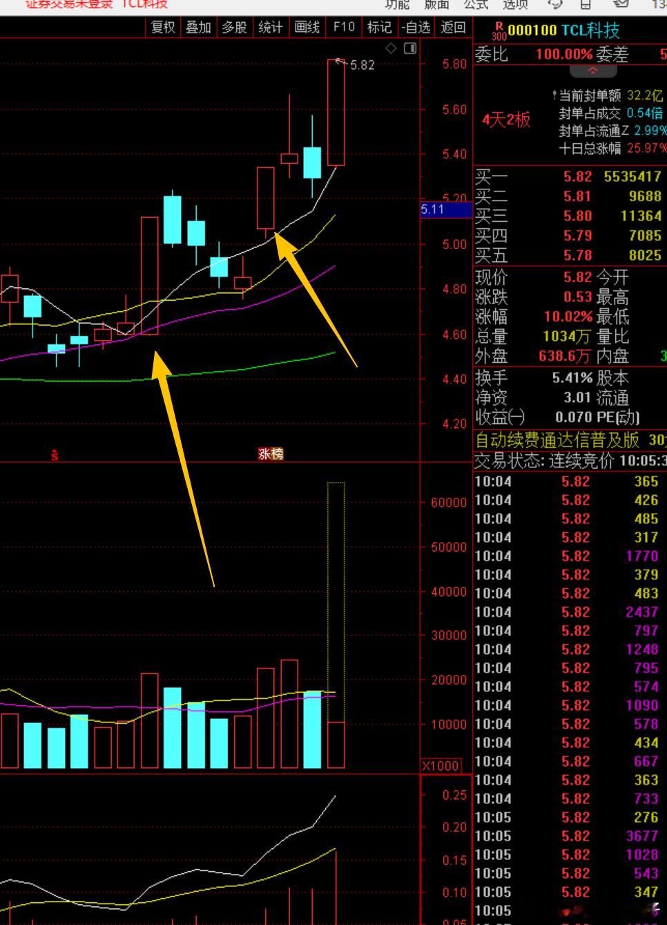Screen dimensions: 667x925
Task: Click the 涨幅 10.02% value
Action: (568, 317)
